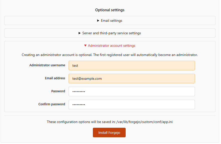Click the Email address label
The width and height of the screenshot is (221, 144).
(55, 78)
